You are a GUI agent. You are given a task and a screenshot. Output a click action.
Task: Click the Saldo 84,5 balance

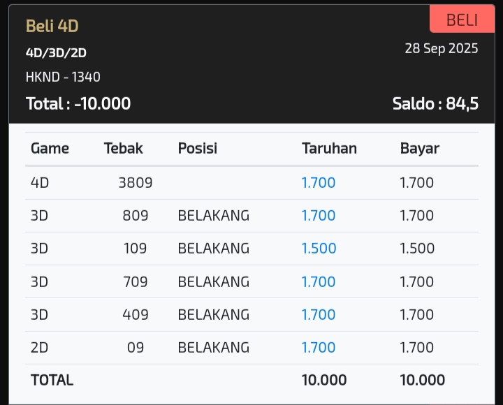click(435, 103)
